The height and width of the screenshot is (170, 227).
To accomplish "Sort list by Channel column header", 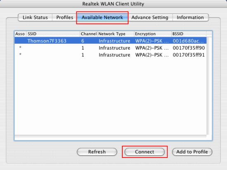I will click(x=89, y=34).
